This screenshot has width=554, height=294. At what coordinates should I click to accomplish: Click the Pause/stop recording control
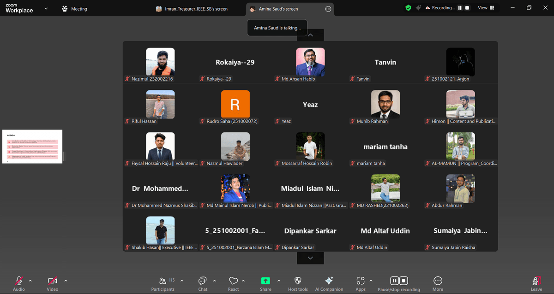[x=399, y=281]
